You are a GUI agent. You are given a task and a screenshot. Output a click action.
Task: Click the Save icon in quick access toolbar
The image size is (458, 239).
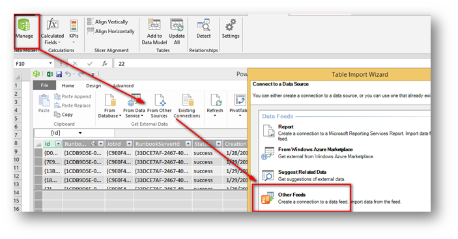tap(59, 74)
